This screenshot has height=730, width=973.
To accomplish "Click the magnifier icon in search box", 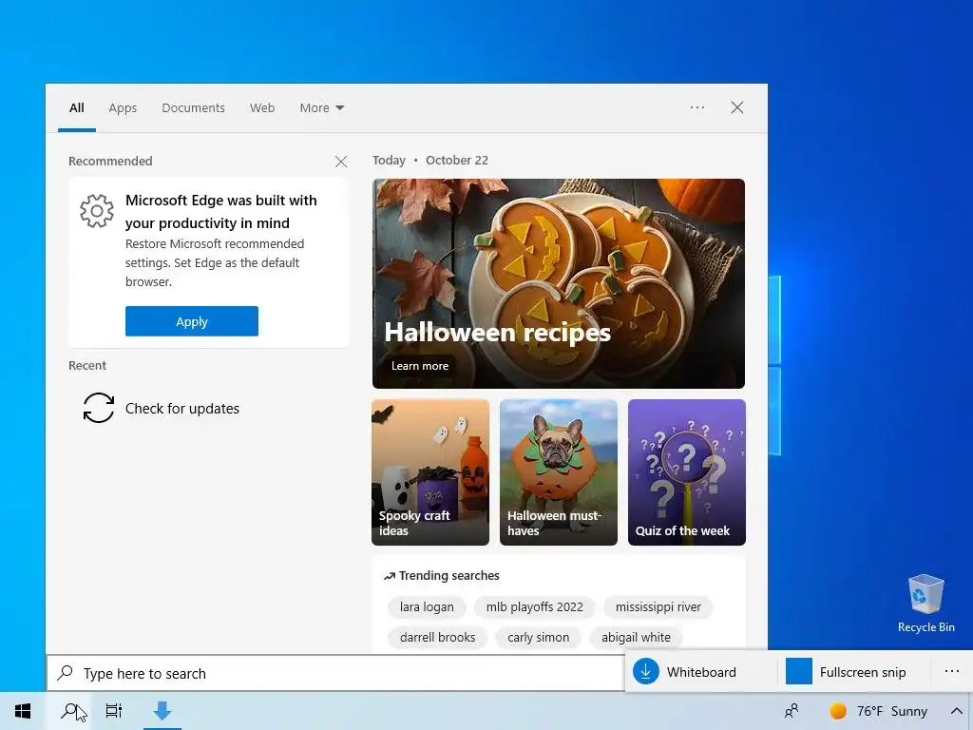I will coord(66,673).
